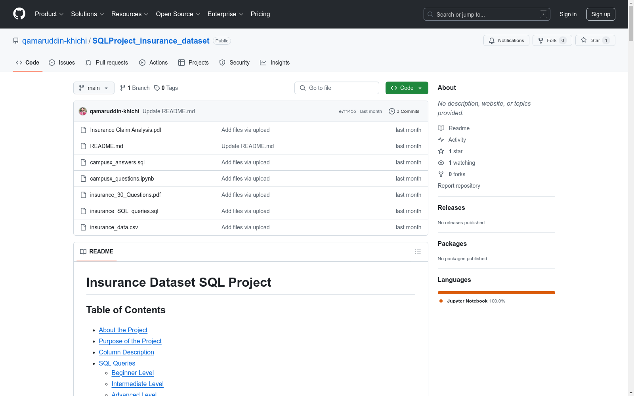
Task: Click the star icon beside 1 star
Action: (441, 151)
